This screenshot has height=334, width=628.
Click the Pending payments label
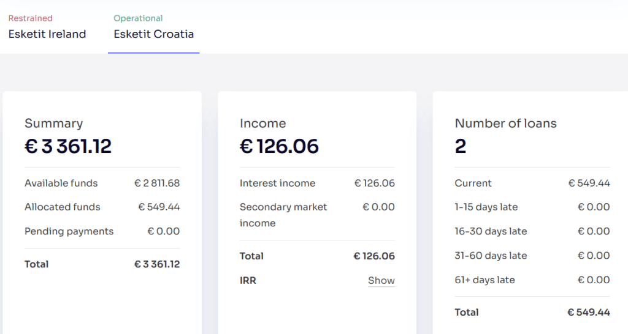point(69,231)
